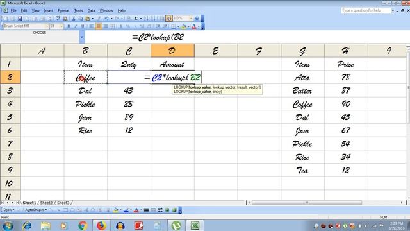Choose Line Style on Drawing toolbar

pos(147,210)
